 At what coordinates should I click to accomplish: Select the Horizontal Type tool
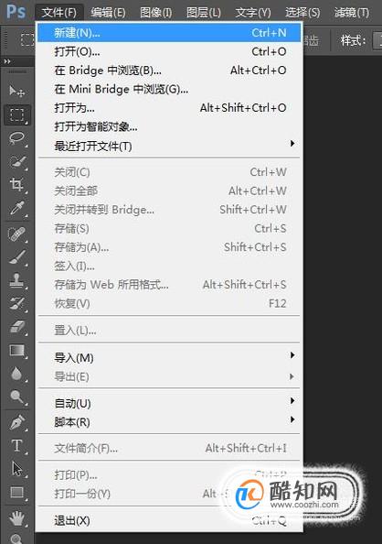click(16, 445)
